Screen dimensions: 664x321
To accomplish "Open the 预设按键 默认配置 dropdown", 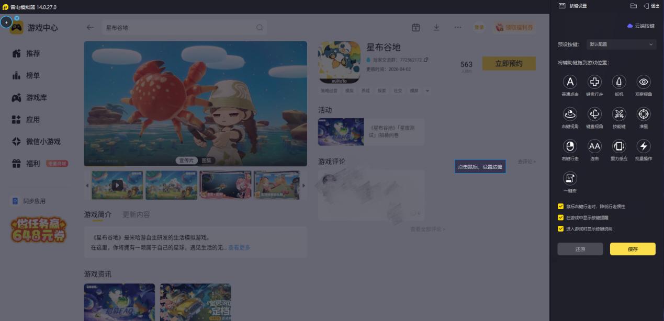I will pos(621,44).
